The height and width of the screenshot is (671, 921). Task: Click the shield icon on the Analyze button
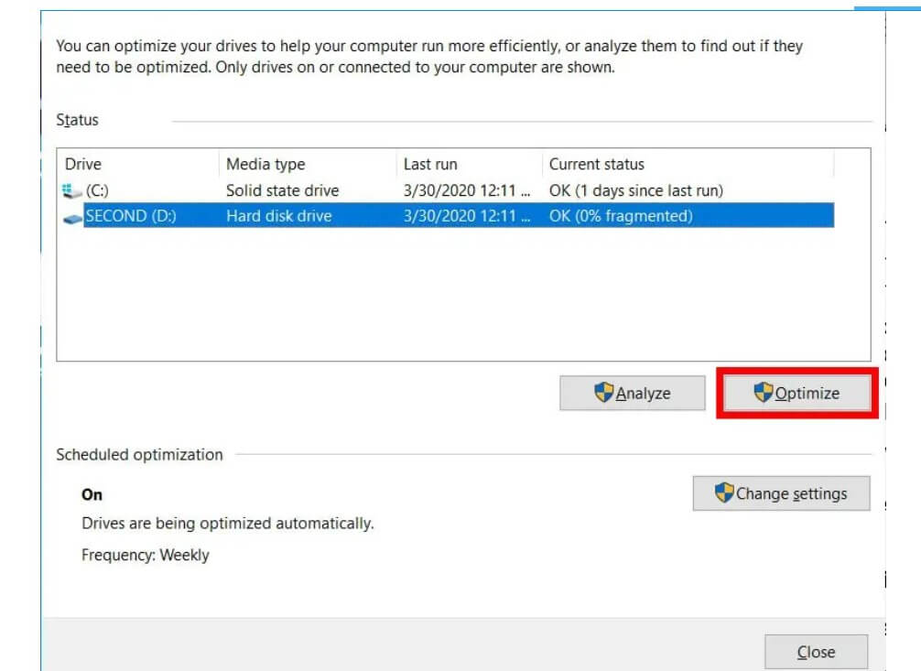click(x=603, y=393)
